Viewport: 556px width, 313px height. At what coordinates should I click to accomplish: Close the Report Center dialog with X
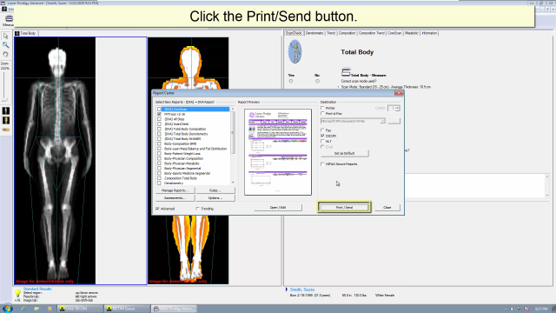click(x=399, y=93)
